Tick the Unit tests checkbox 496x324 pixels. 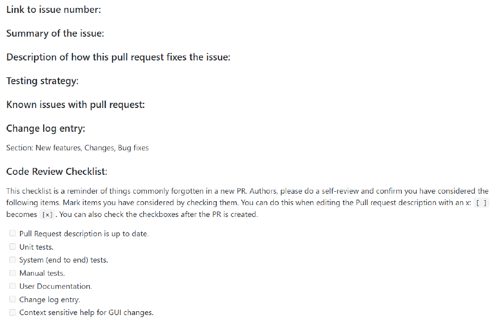[x=13, y=247]
